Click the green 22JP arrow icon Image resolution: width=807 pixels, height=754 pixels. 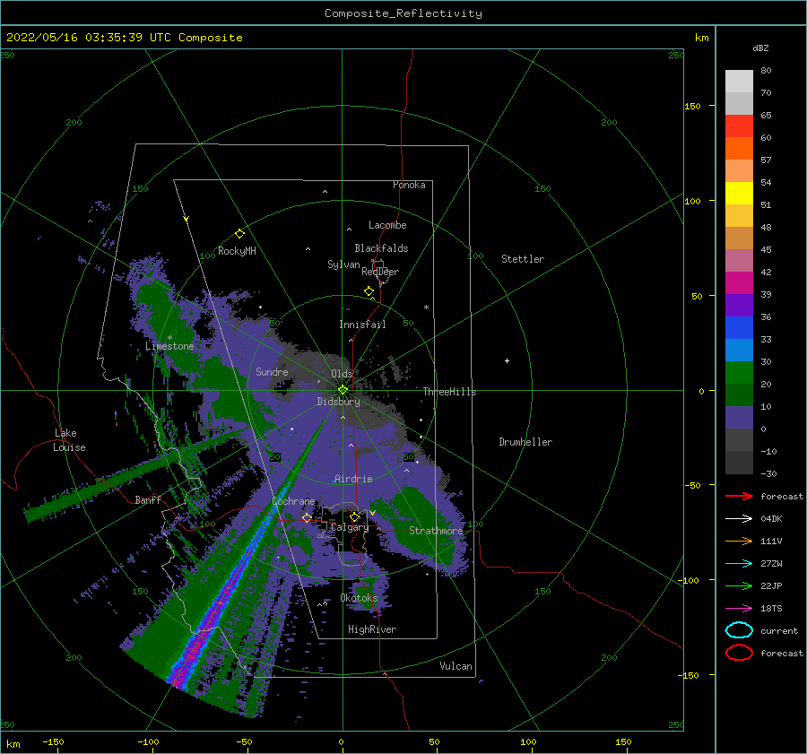pyautogui.click(x=739, y=585)
